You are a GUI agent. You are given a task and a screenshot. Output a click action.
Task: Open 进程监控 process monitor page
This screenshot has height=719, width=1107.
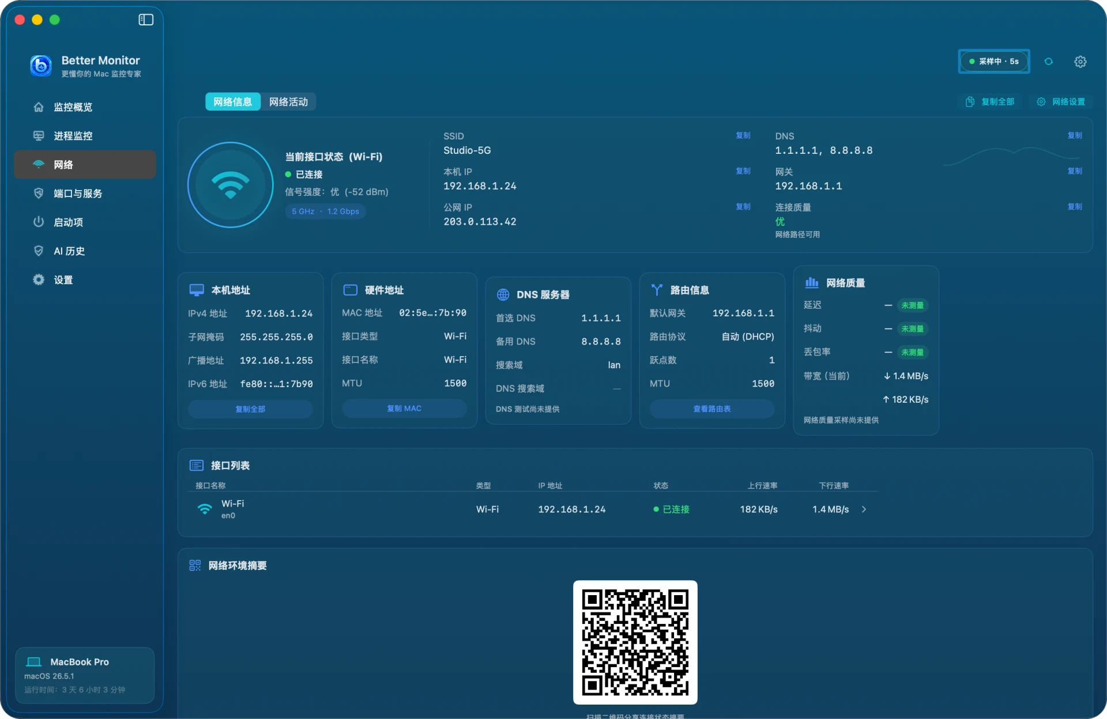click(x=85, y=136)
